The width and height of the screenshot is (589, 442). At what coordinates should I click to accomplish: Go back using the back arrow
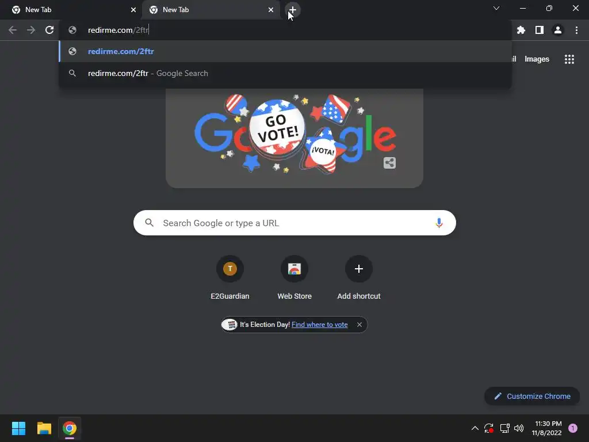[x=13, y=30]
